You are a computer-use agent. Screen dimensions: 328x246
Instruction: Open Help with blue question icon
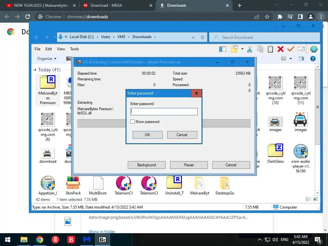point(313,59)
